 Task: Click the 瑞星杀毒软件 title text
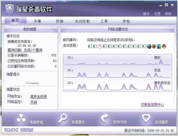[34, 9]
